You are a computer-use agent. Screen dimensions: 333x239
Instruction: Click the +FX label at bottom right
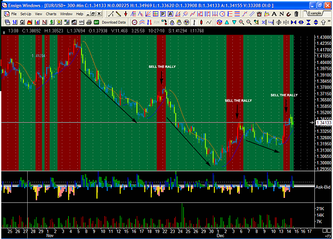coord(328,236)
